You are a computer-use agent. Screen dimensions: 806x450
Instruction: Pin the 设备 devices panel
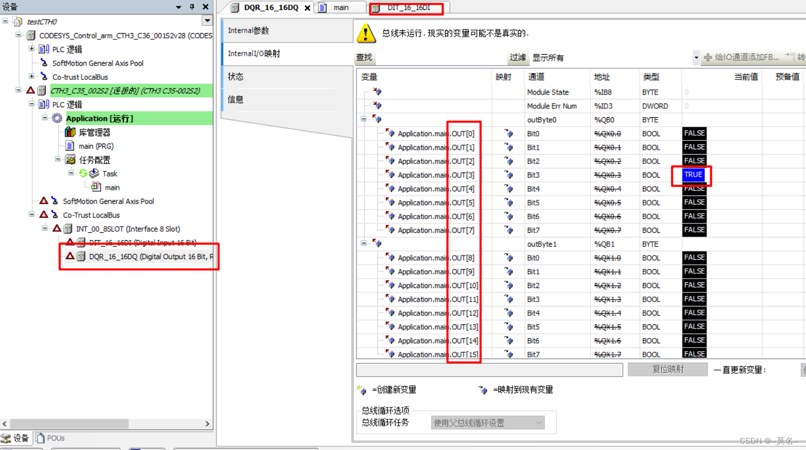192,7
